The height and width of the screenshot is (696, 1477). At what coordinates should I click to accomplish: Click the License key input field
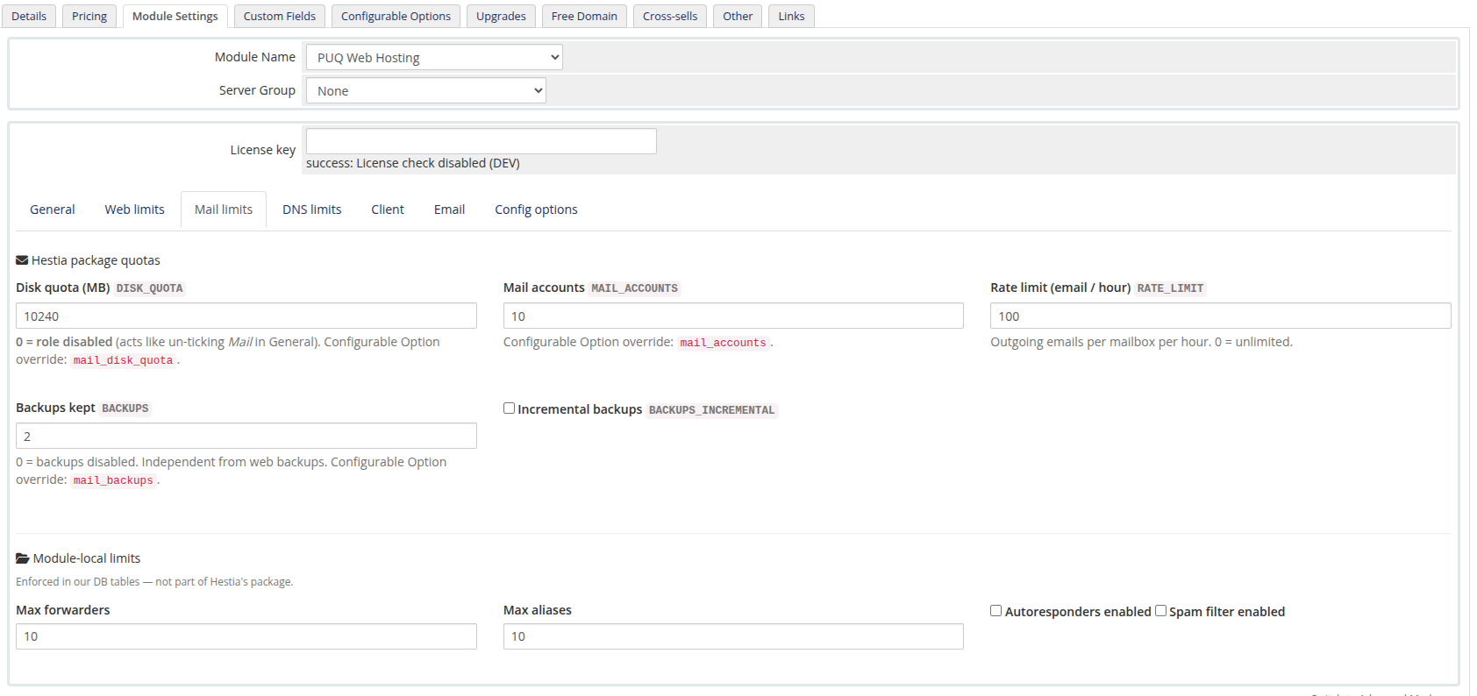tap(482, 141)
